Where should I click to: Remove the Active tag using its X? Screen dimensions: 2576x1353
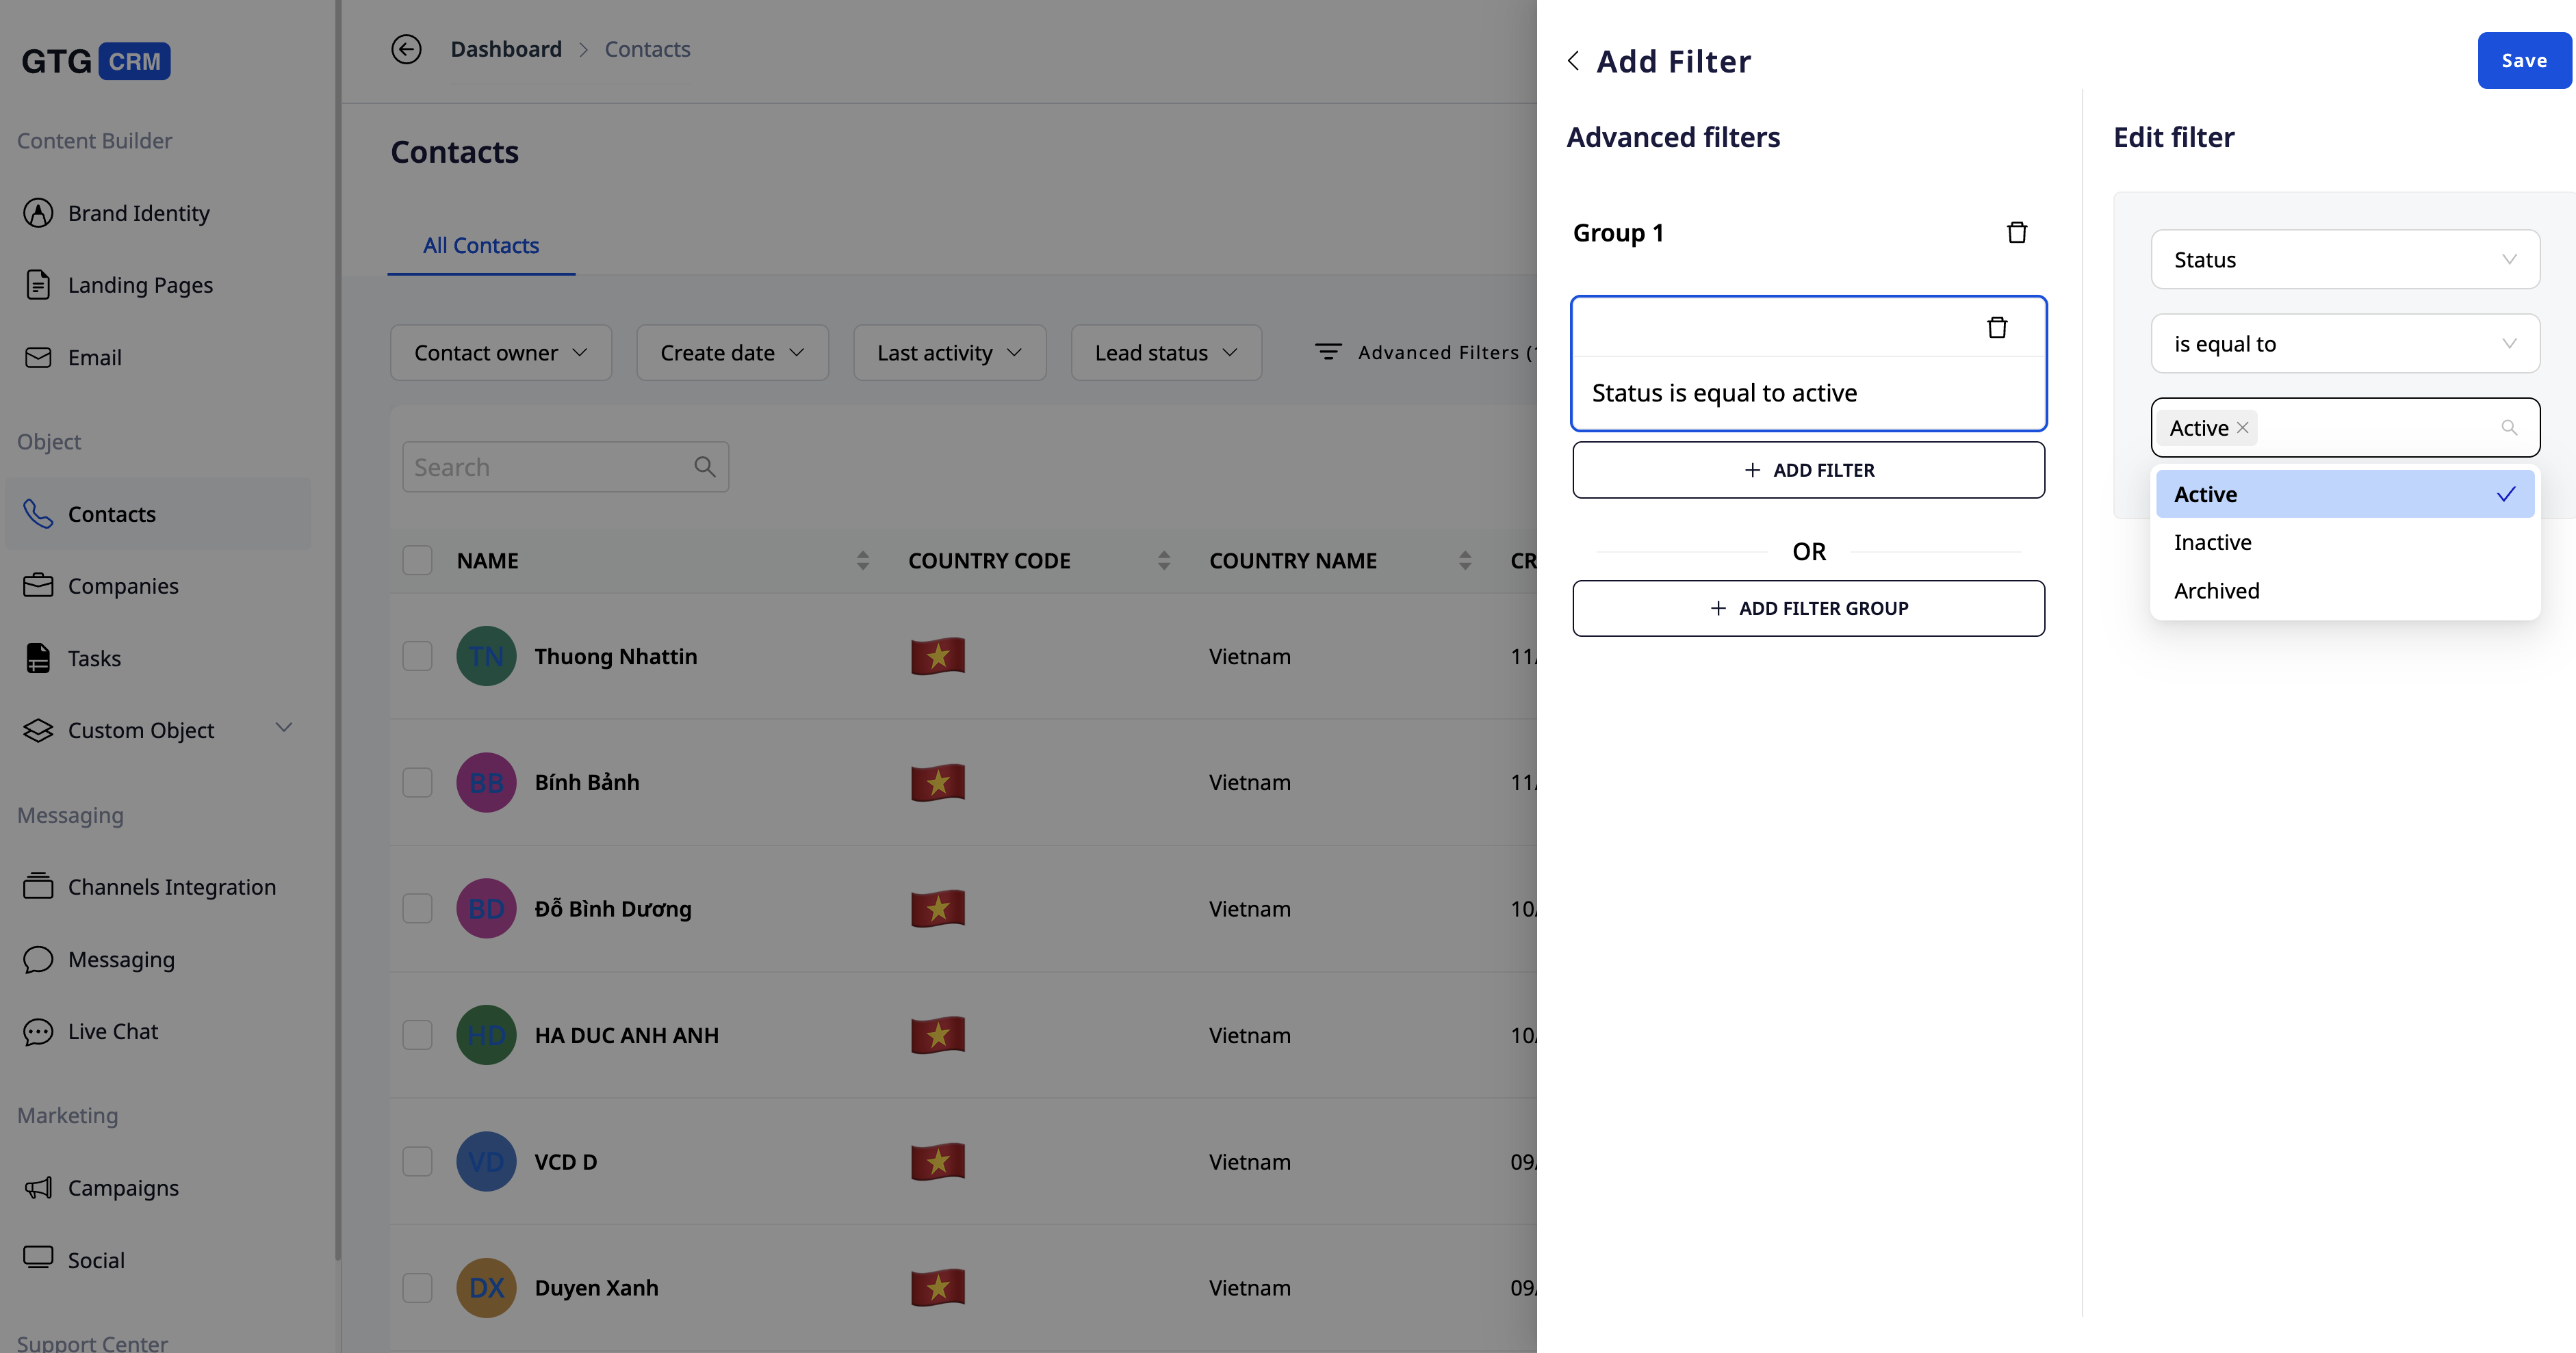click(x=2243, y=428)
